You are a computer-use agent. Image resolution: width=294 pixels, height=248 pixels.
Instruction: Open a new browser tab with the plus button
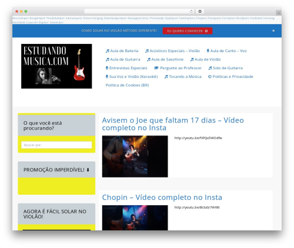click(279, 13)
